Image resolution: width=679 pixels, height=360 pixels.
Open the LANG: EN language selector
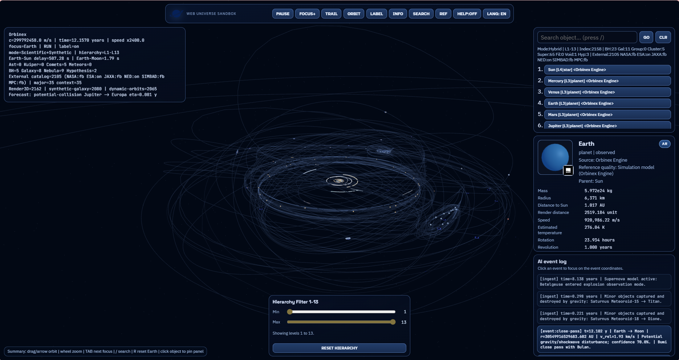pos(496,13)
